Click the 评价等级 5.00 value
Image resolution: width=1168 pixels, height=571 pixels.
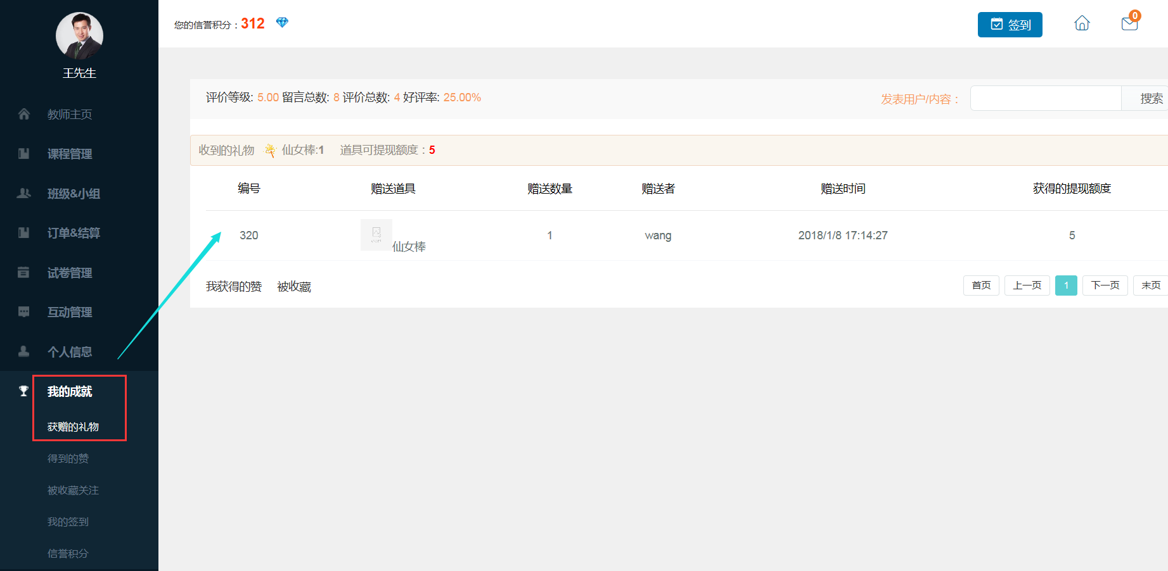pos(268,97)
